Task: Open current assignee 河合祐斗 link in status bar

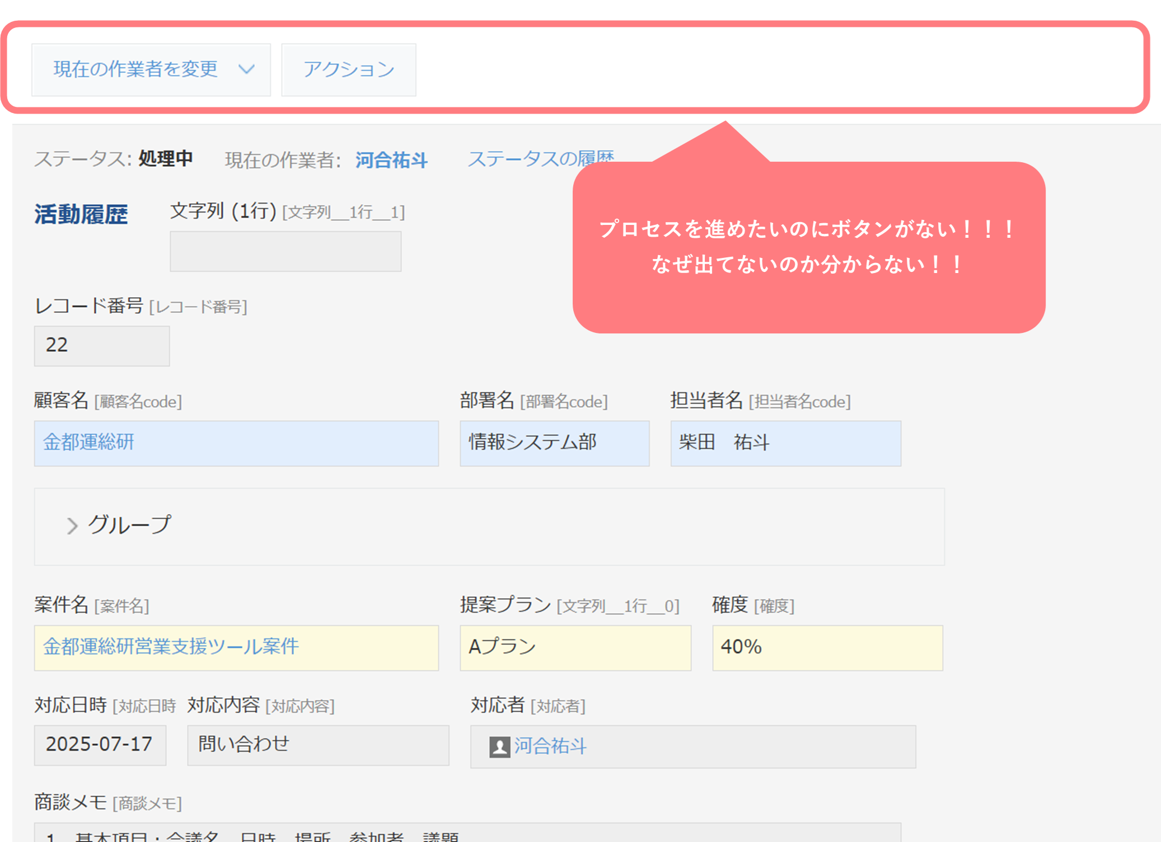Action: pyautogui.click(x=391, y=160)
